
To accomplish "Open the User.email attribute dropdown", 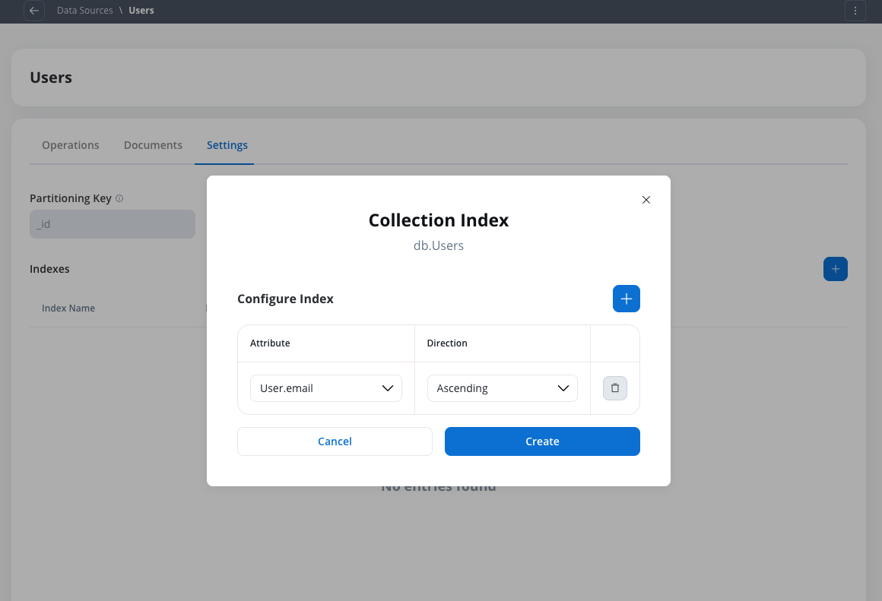I will pyautogui.click(x=325, y=388).
